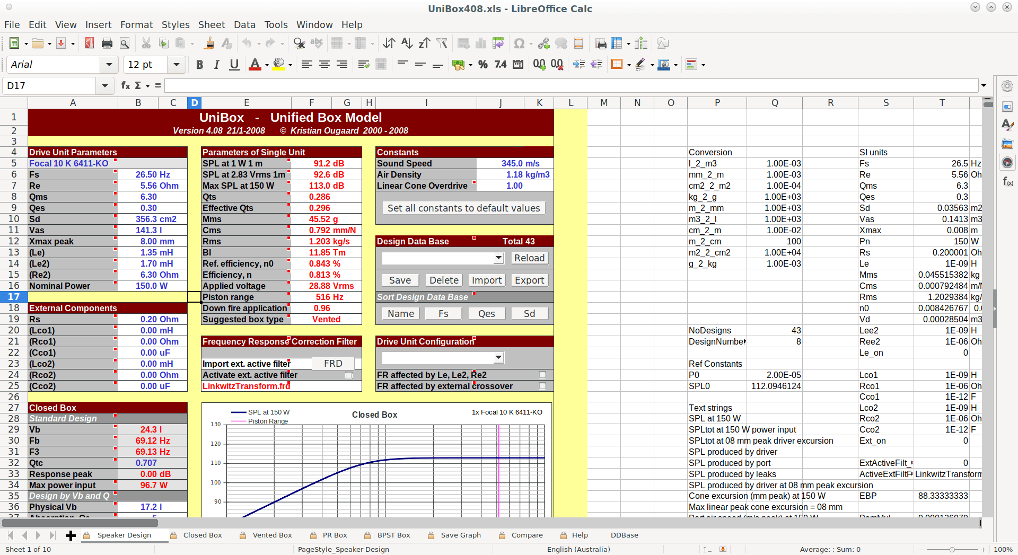Click Center Horizontally icon
The image size is (1018, 555).
pos(324,65)
